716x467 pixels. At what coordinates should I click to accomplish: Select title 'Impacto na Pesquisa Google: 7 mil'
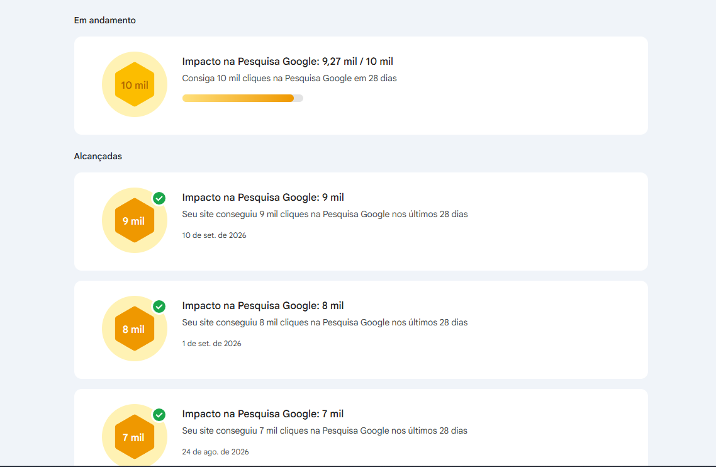pyautogui.click(x=263, y=414)
